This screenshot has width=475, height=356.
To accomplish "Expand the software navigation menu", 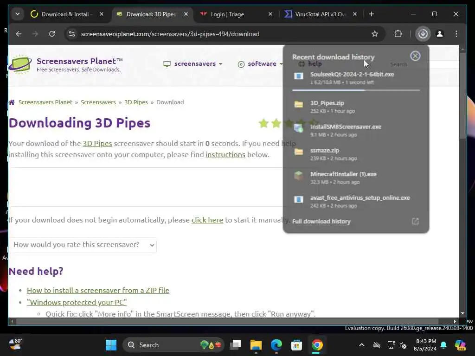I will click(x=260, y=64).
